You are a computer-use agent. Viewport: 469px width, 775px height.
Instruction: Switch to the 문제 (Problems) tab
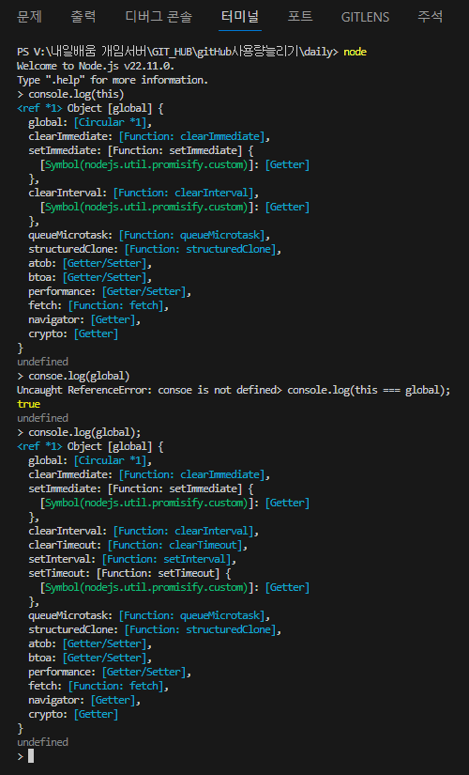pos(29,17)
